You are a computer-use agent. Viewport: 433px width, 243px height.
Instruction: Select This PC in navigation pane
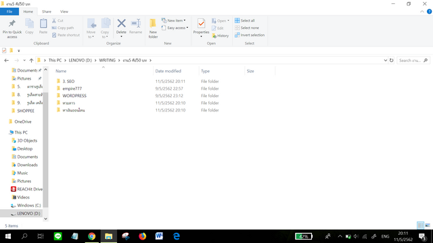(x=21, y=132)
